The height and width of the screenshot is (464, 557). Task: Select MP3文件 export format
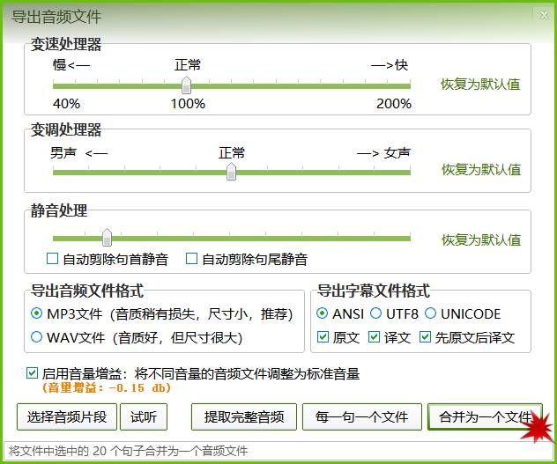(37, 314)
